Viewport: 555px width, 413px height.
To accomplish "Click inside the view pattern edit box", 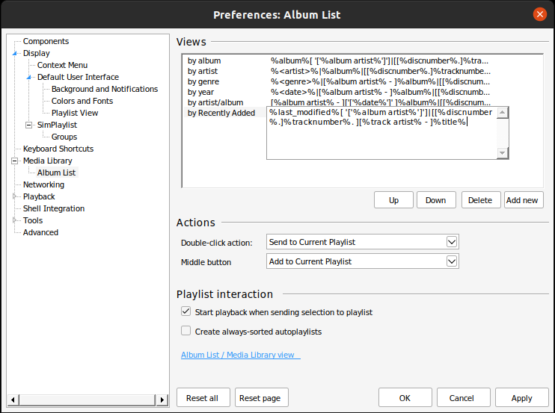I will 381,133.
